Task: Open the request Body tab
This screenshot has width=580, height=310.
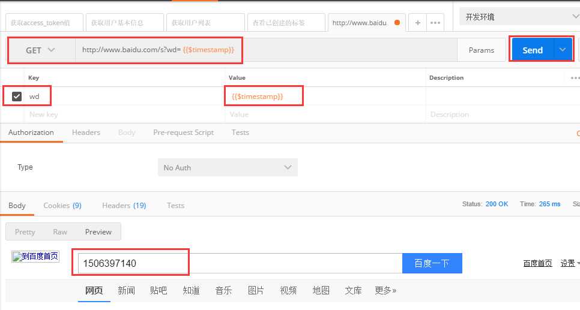Action: [x=127, y=133]
